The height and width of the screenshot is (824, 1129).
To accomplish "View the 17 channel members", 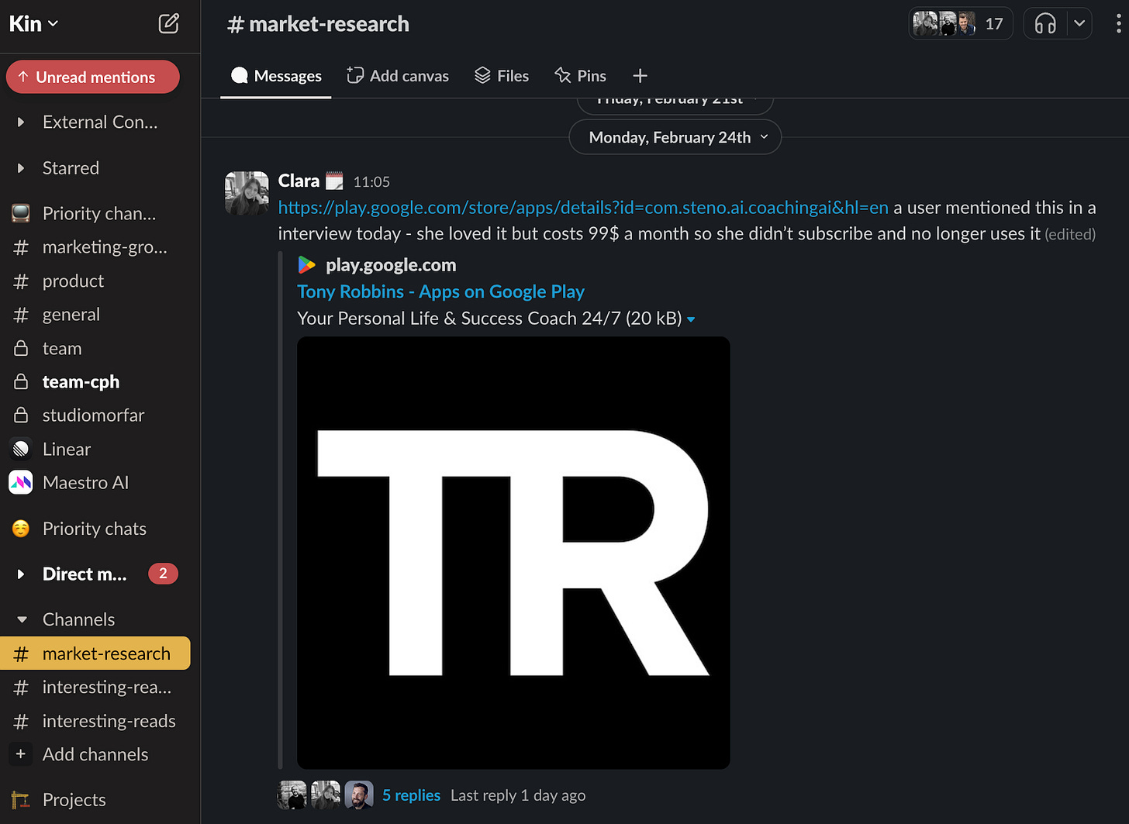I will (x=961, y=23).
